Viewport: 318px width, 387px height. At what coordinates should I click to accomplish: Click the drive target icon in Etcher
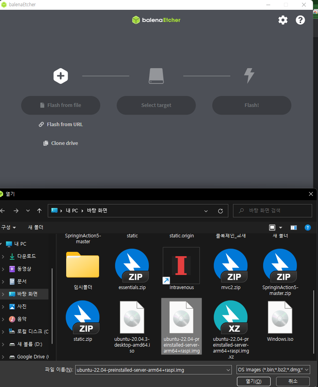point(156,76)
